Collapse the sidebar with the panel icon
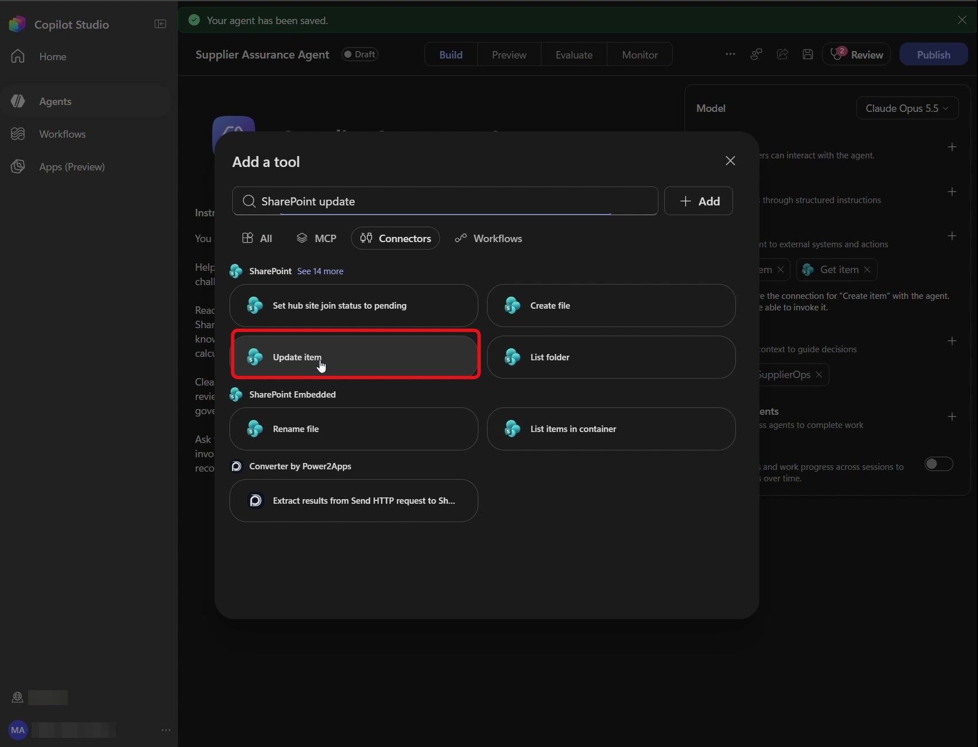Screen dimensions: 978x747 [160, 24]
